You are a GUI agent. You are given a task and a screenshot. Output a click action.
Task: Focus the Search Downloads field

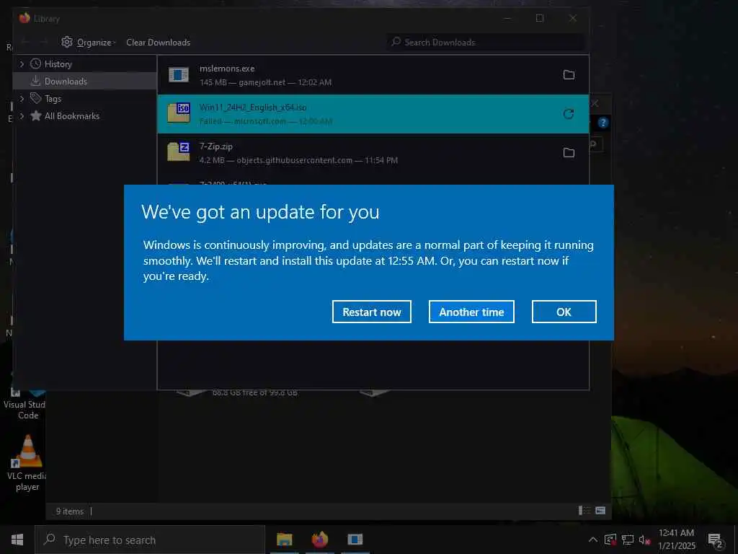click(x=486, y=43)
